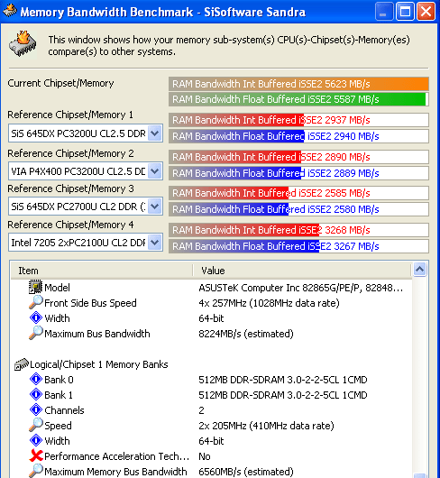Click the 2x 205MHz data rate value
The height and width of the screenshot is (478, 440).
(x=266, y=426)
